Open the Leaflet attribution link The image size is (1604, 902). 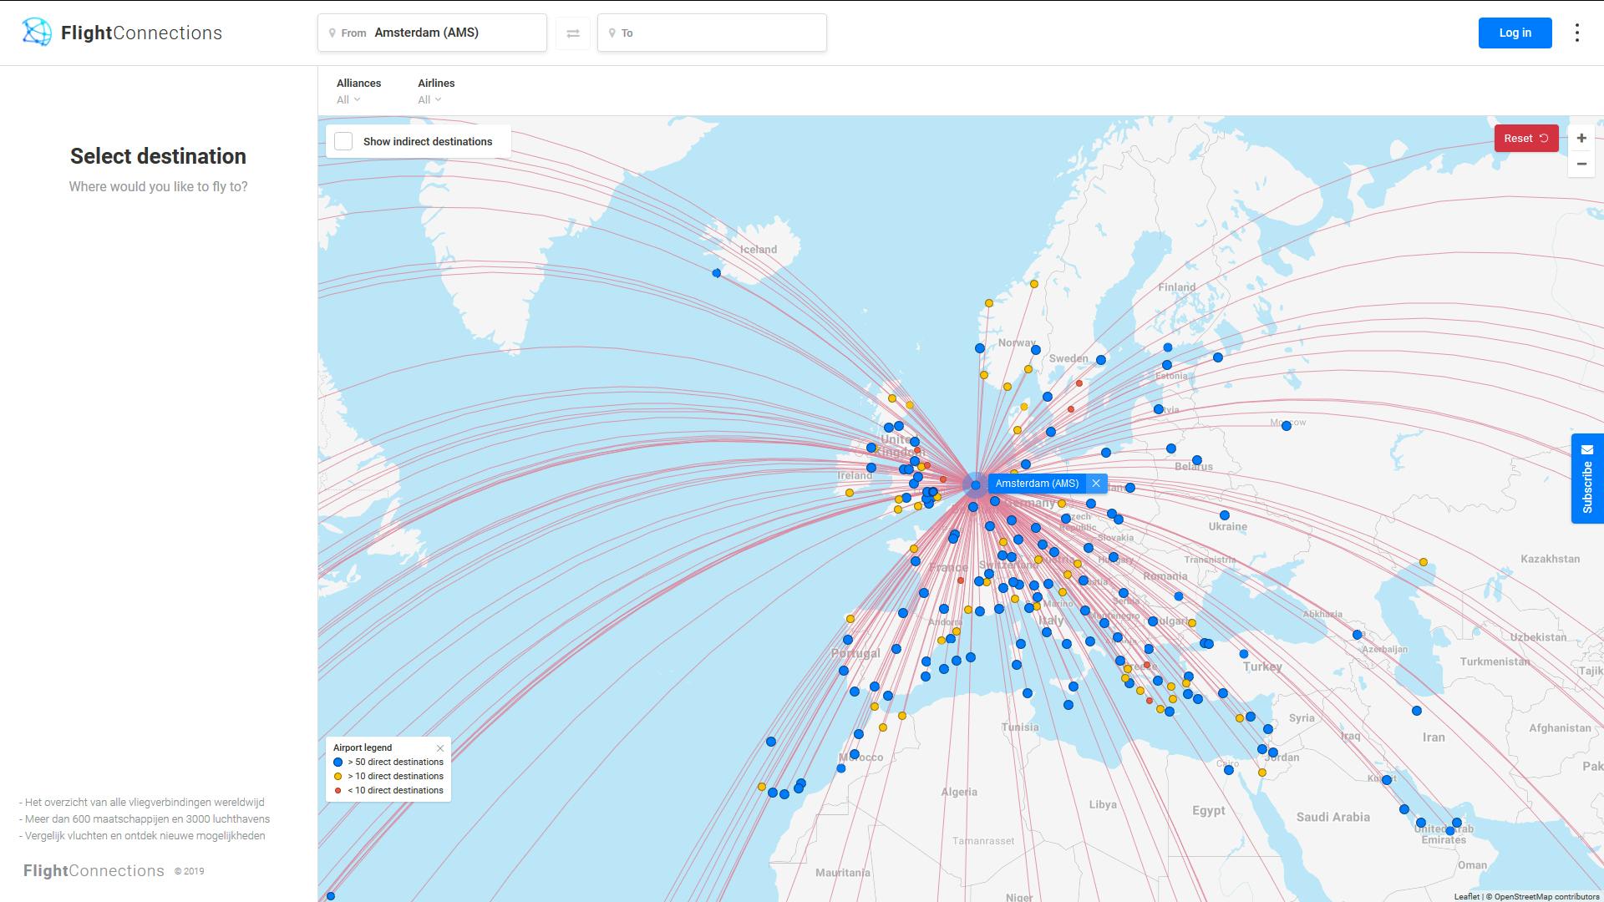(1466, 896)
